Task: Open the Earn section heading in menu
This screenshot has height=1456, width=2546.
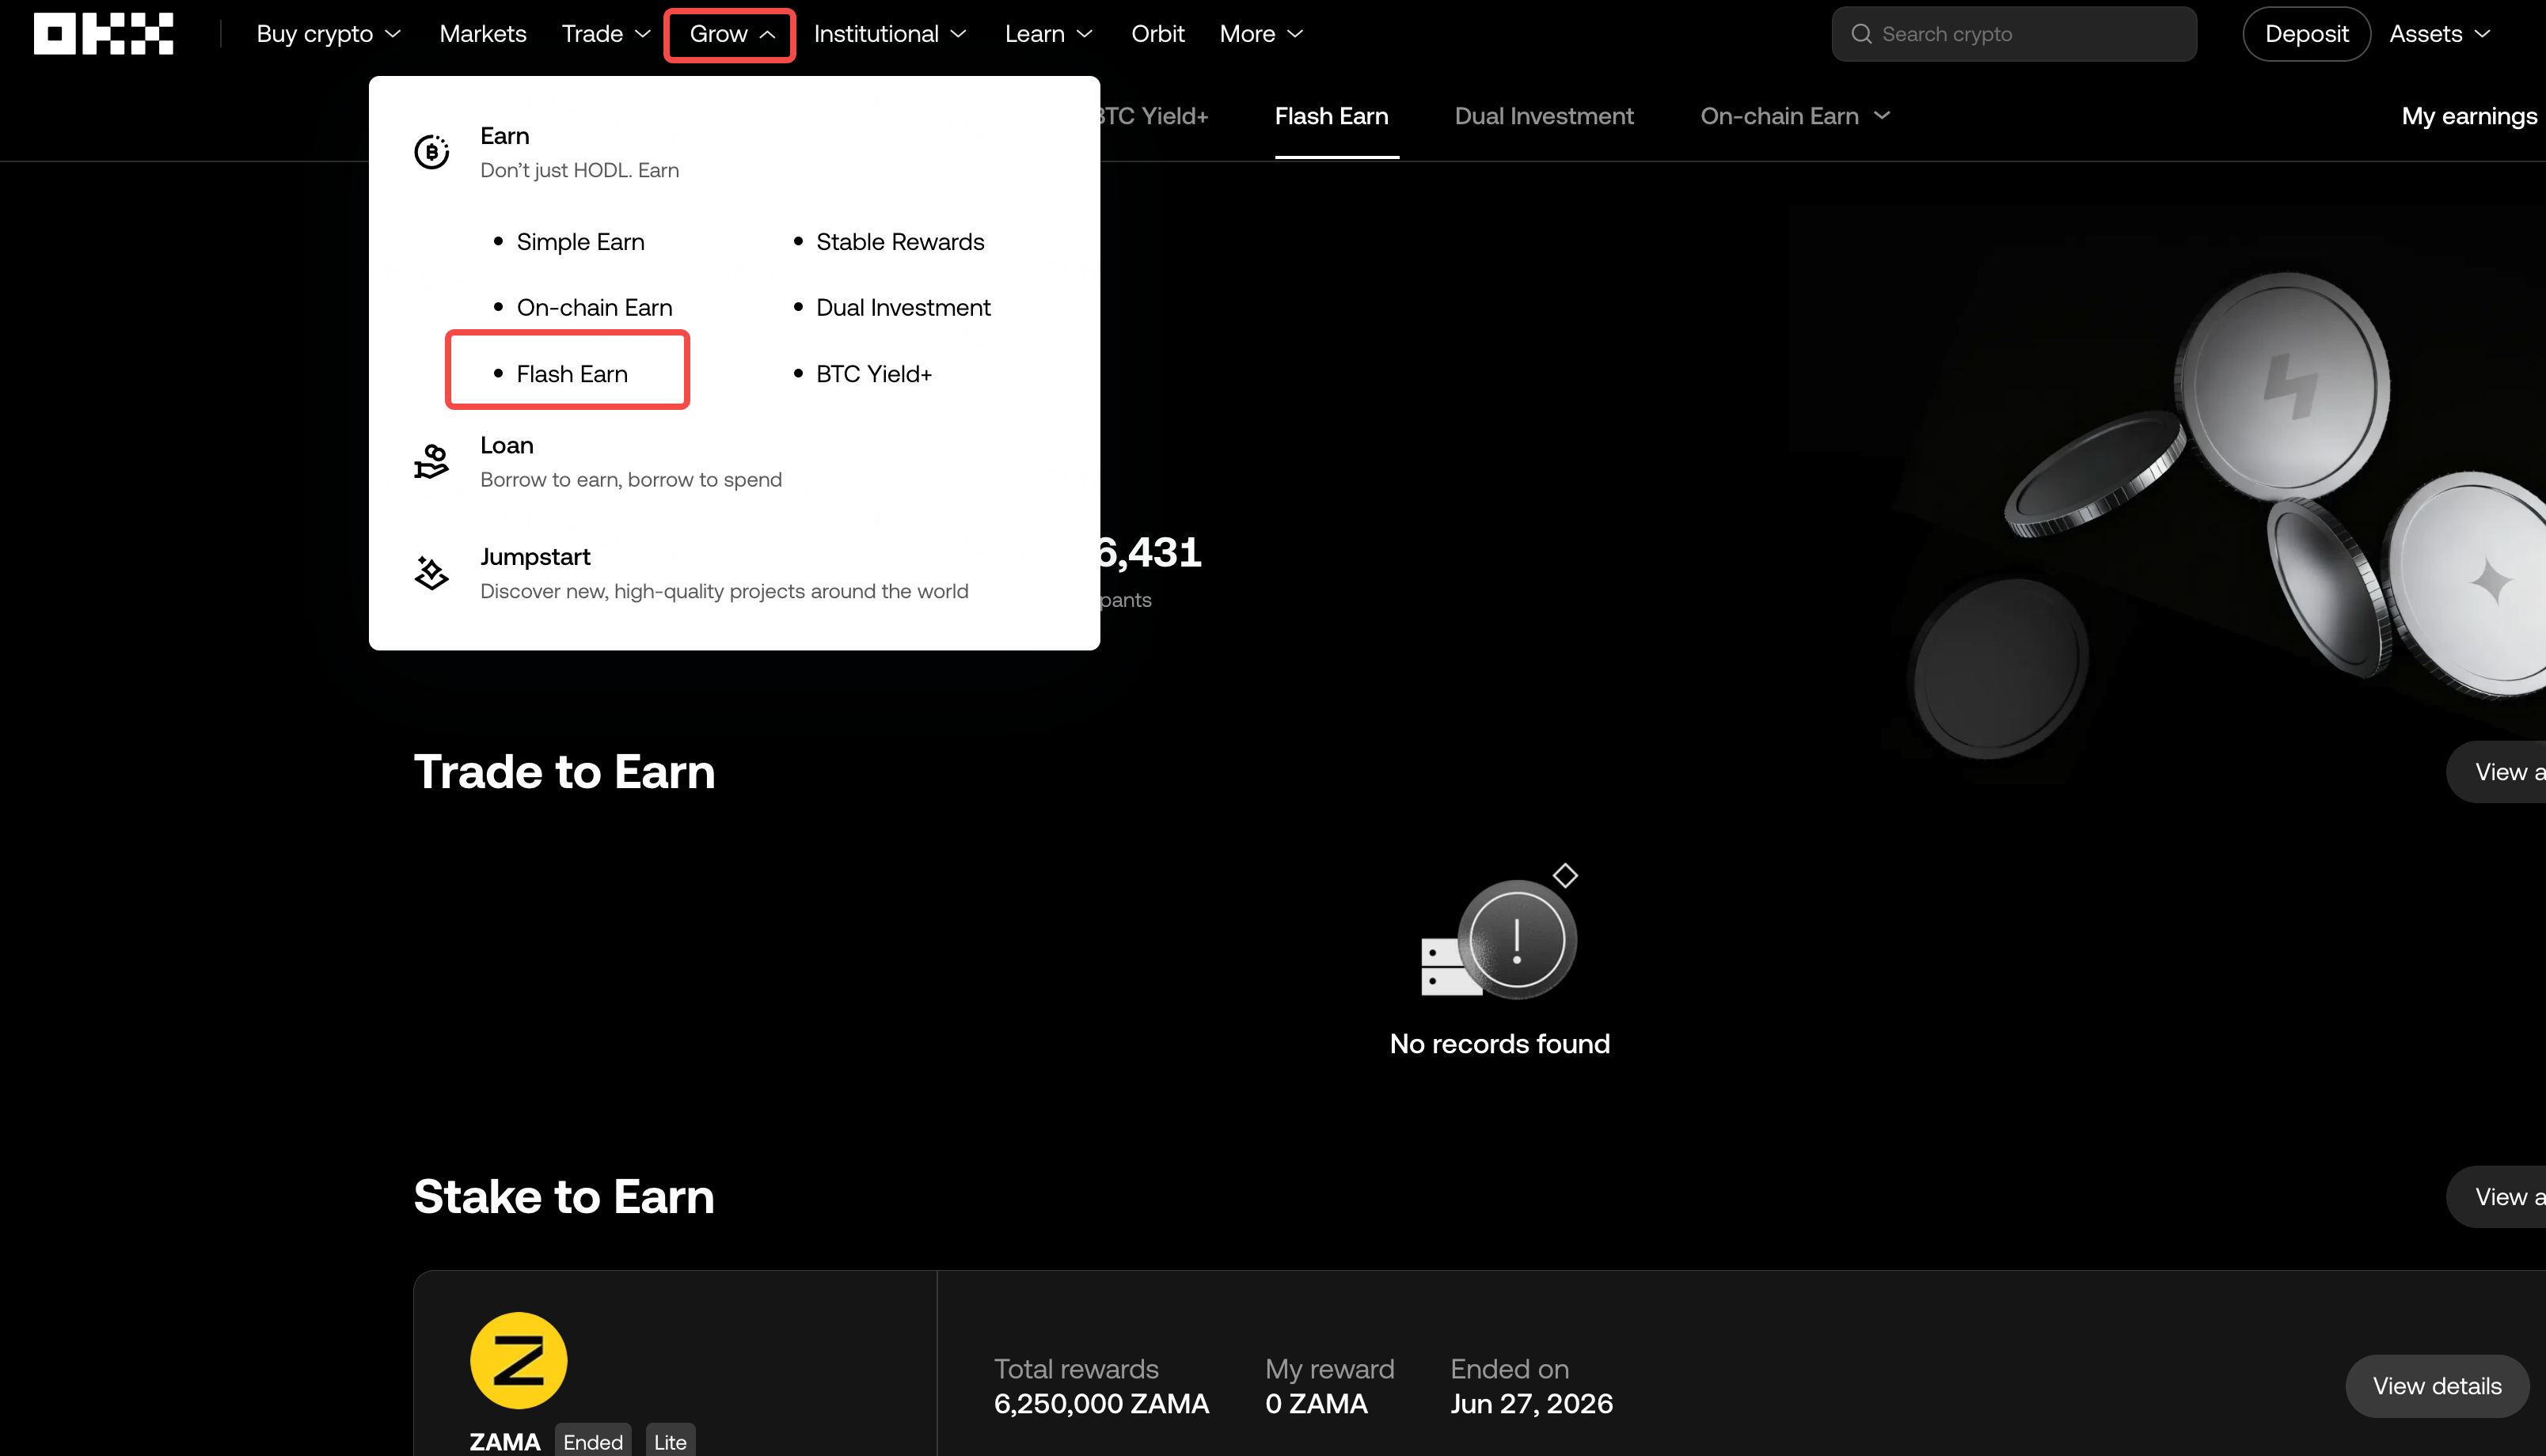Action: pos(505,135)
